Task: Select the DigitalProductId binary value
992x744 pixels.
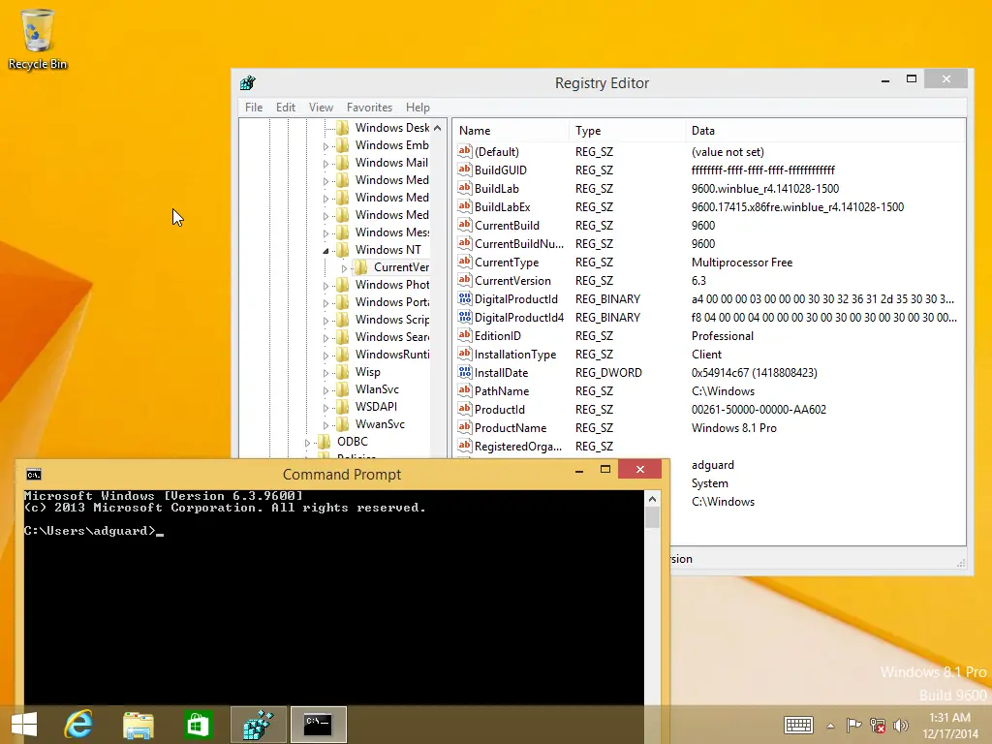Action: 515,299
